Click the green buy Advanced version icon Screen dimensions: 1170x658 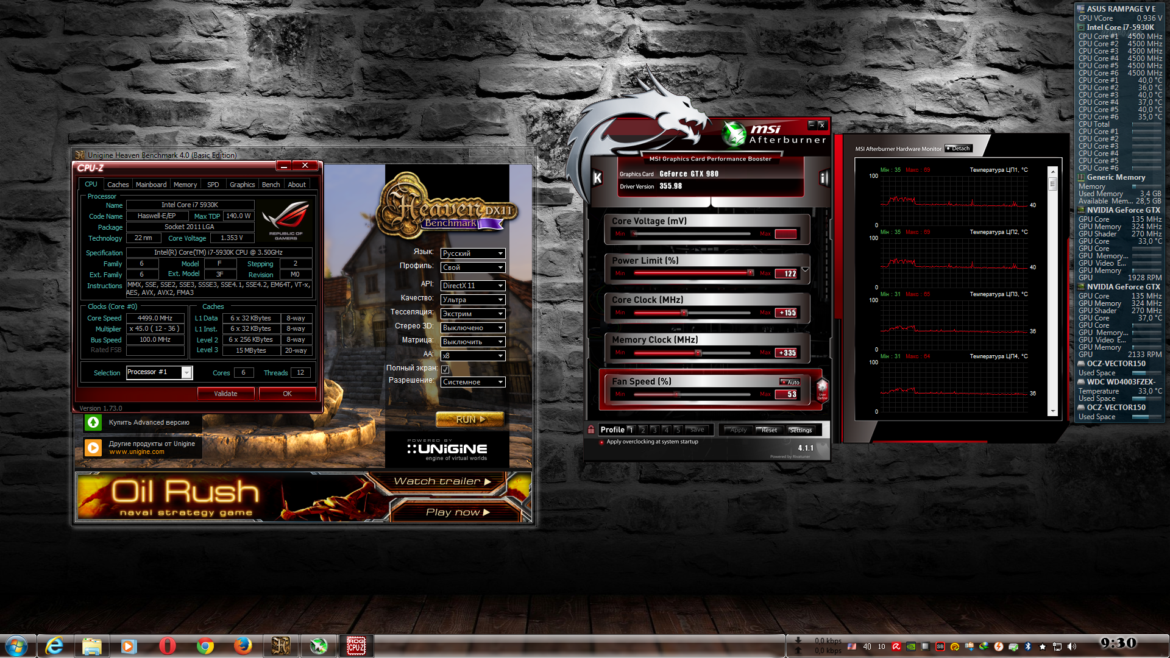[93, 422]
